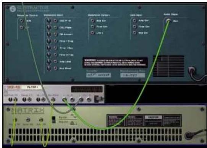Adjust the Mod Wheel CV trim knob
The width and height of the screenshot is (207, 148).
click(49, 68)
